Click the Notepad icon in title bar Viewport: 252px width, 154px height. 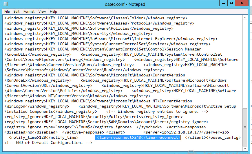click(x=6, y=4)
